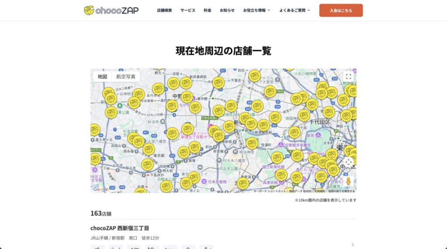Select the store marker on 四ツ谷
447x249 pixels.
(295, 133)
